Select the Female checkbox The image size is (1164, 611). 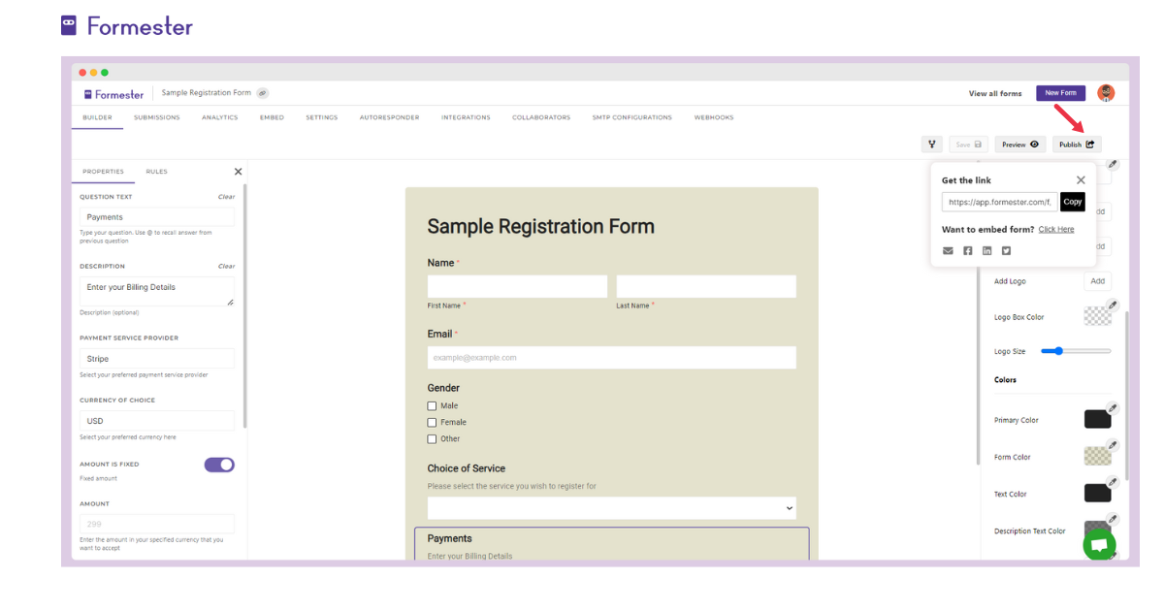pyautogui.click(x=432, y=422)
